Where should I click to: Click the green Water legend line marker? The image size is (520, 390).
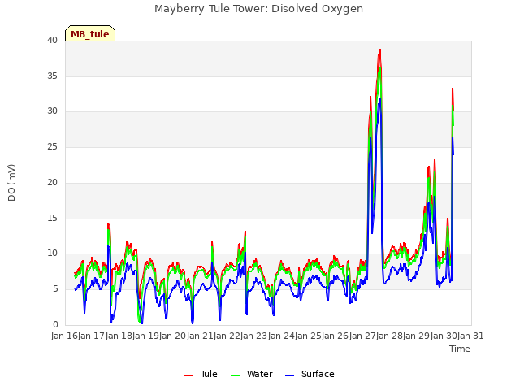[235, 375]
